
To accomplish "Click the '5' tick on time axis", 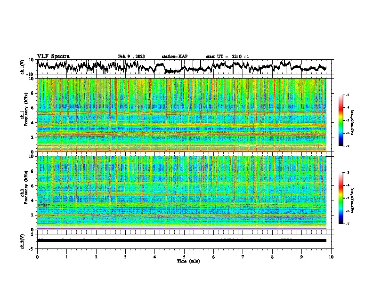I will click(x=184, y=257).
